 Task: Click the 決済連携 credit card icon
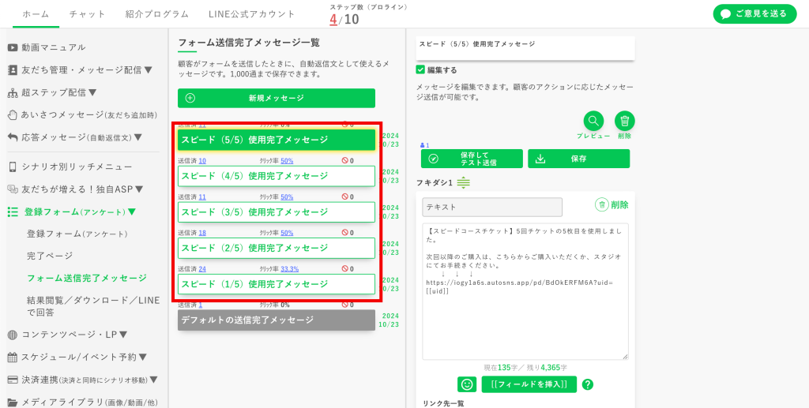(x=13, y=380)
